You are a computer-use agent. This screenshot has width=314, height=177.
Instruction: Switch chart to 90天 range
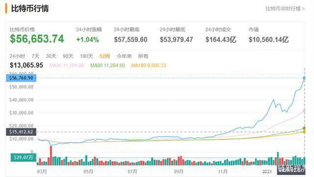point(68,56)
